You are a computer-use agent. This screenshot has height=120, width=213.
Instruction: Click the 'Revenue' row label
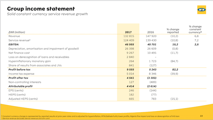pyautogui.click(x=14, y=36)
